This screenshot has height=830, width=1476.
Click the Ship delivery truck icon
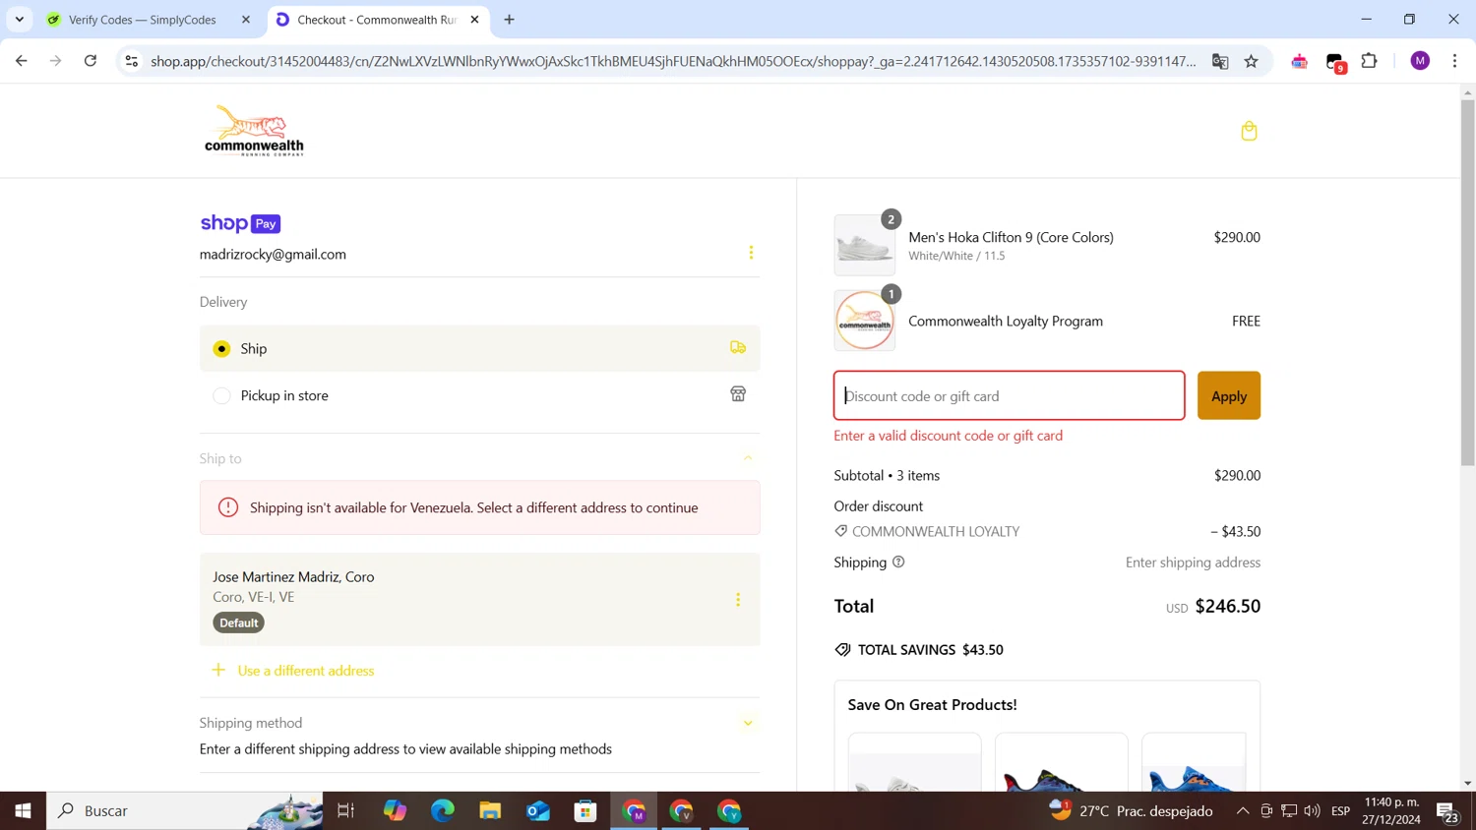738,348
